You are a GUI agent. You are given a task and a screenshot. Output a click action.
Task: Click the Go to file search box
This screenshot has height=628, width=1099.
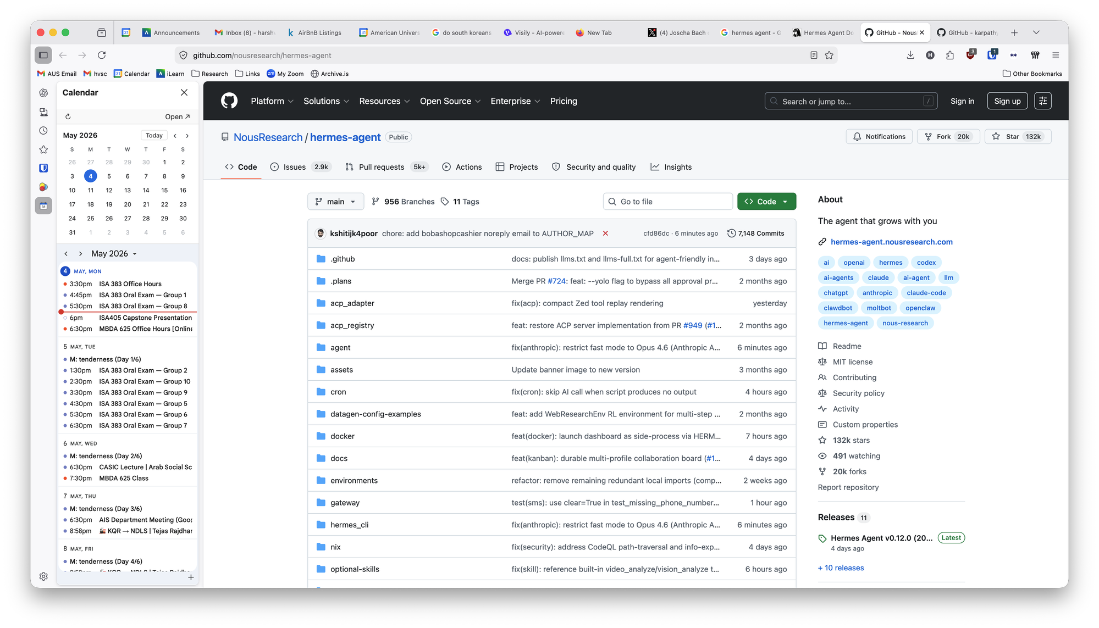coord(668,202)
